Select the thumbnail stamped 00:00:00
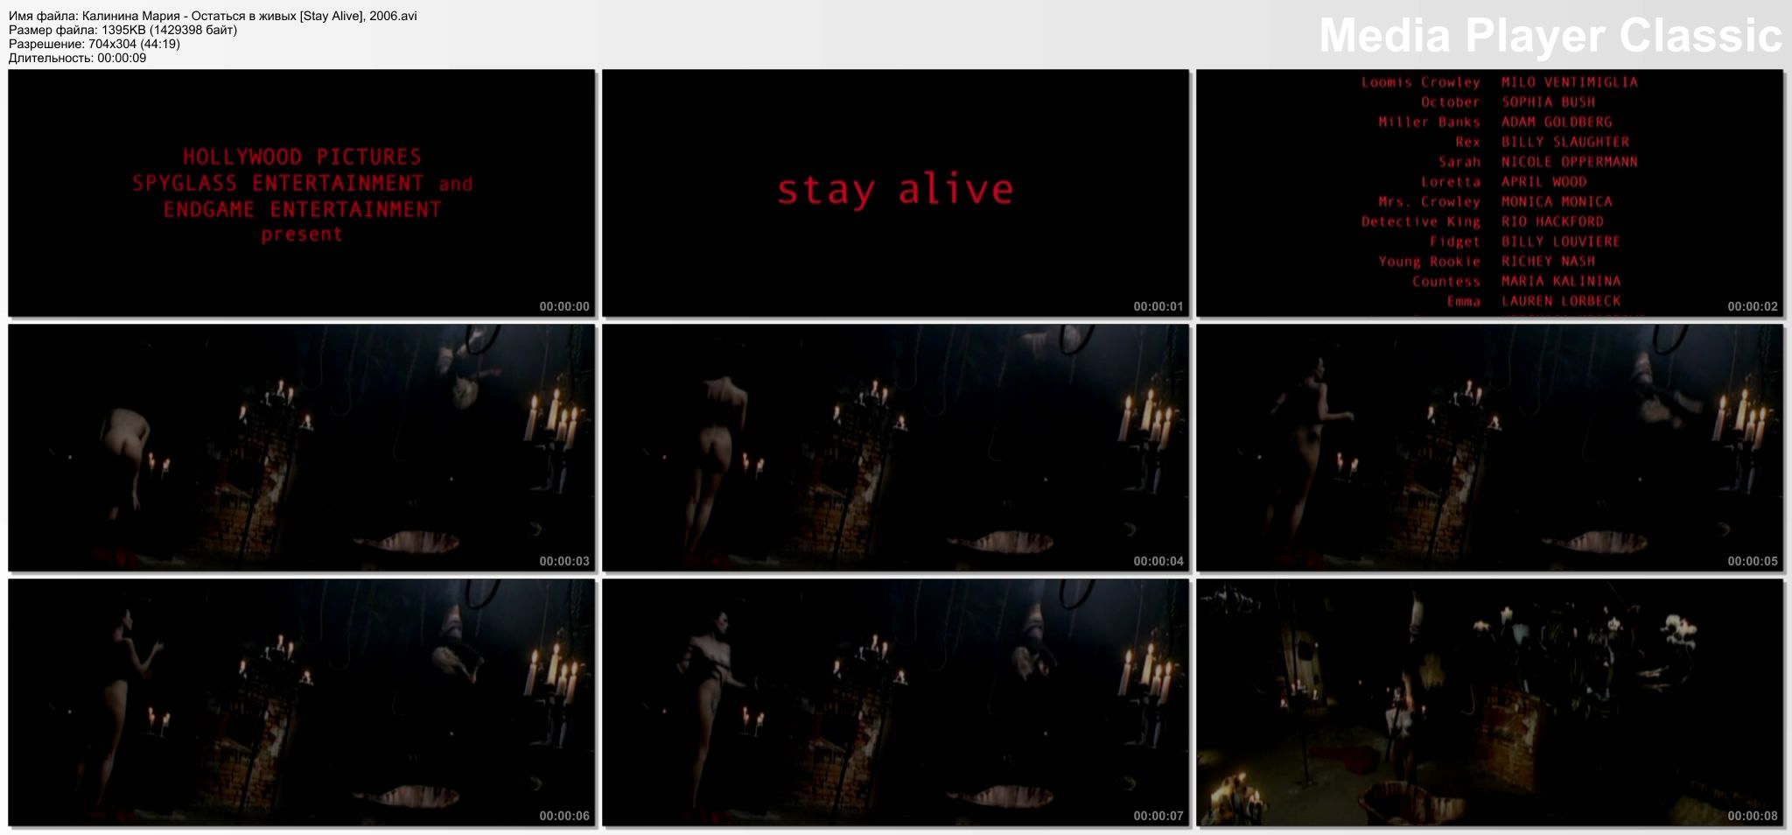Image resolution: width=1792 pixels, height=835 pixels. click(301, 193)
